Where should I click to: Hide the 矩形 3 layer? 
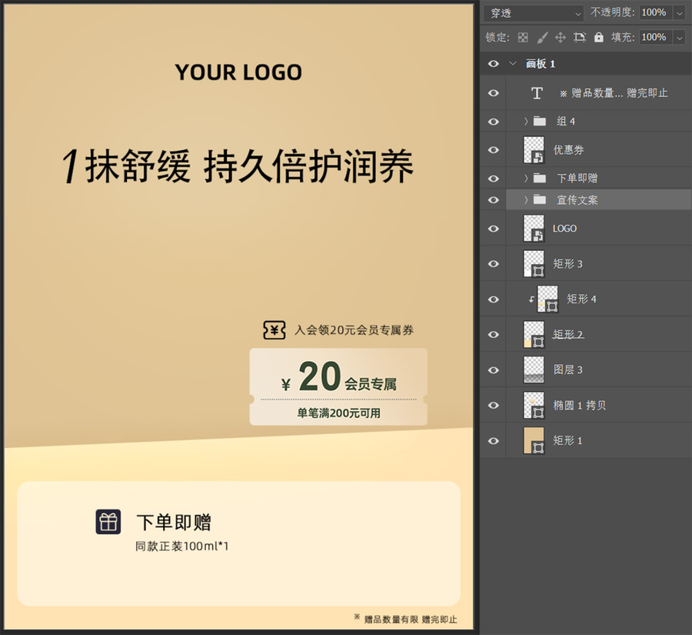(x=494, y=264)
